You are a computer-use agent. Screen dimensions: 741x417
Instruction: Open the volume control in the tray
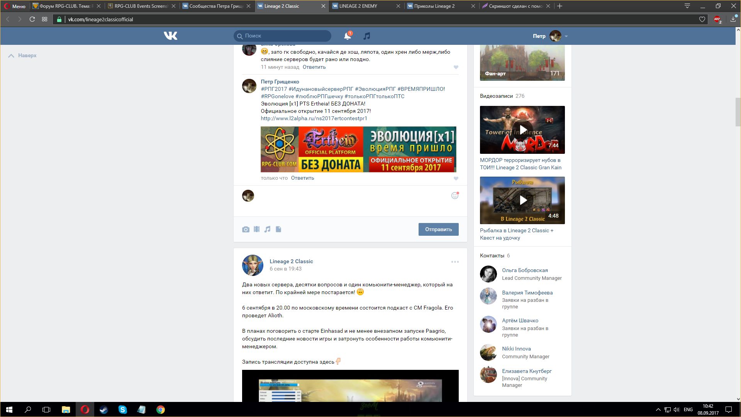tap(677, 410)
